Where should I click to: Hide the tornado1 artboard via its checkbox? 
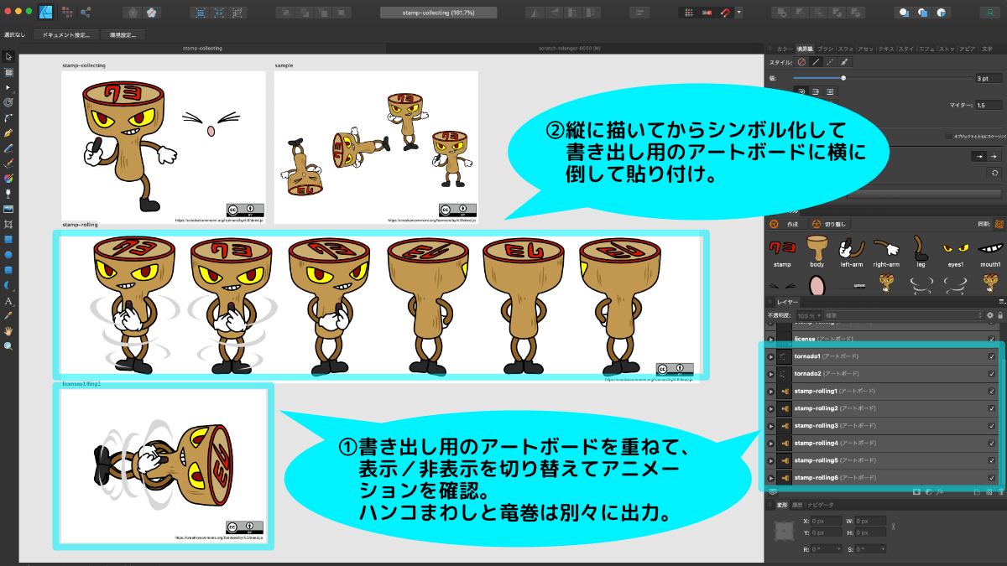pos(991,356)
